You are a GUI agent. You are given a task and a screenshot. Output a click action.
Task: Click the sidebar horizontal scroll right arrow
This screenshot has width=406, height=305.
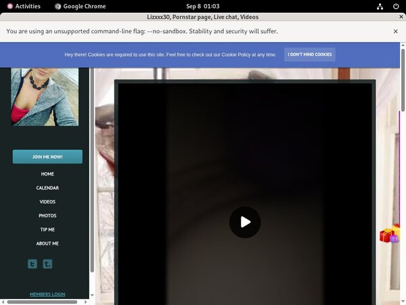pos(87,300)
